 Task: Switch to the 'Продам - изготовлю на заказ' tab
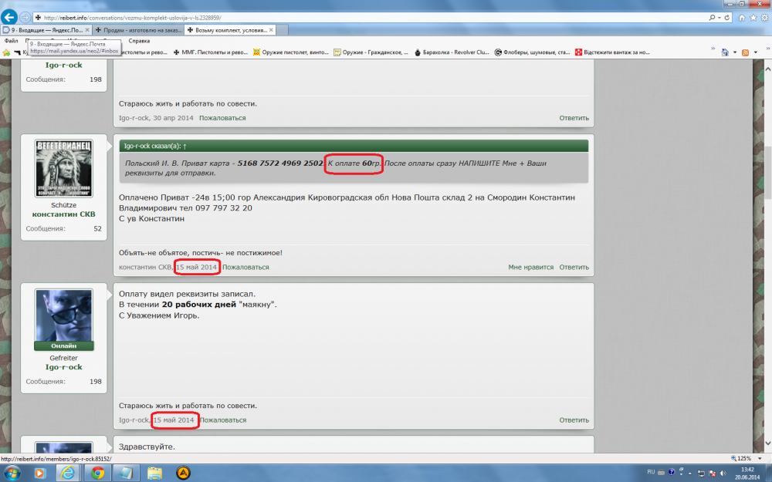point(138,30)
